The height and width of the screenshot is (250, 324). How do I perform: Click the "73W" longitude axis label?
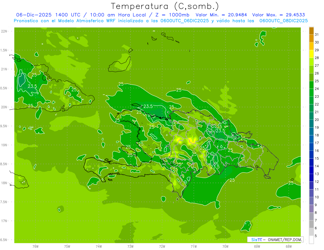(x=130, y=246)
